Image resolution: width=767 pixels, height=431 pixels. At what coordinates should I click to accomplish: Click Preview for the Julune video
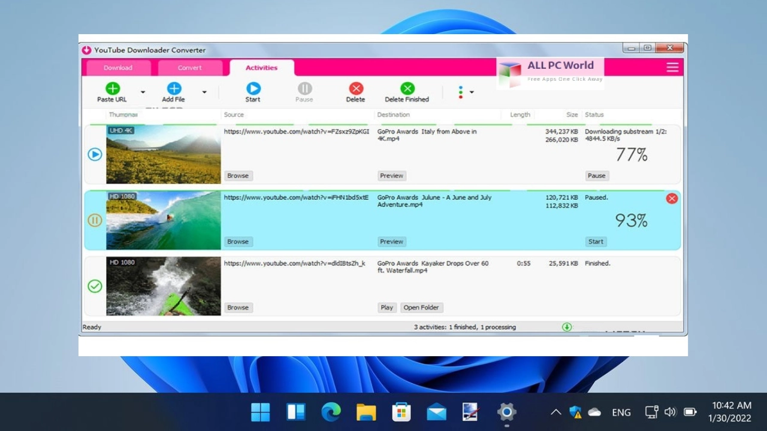391,241
